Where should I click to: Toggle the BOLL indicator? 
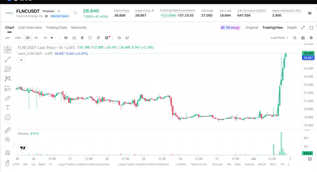273,164
